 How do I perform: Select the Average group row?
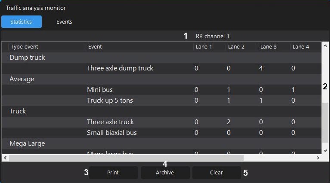(x=22, y=79)
